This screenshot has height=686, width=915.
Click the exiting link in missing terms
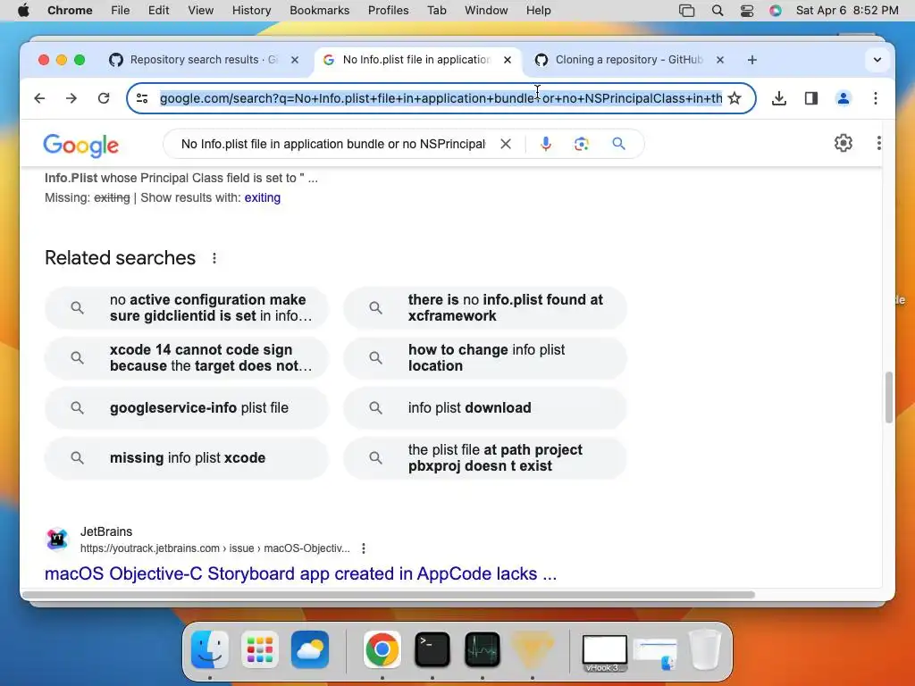click(x=263, y=197)
